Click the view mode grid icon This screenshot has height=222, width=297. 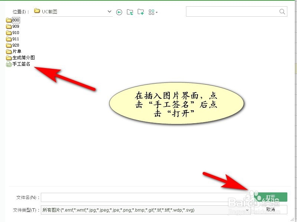click(151, 12)
